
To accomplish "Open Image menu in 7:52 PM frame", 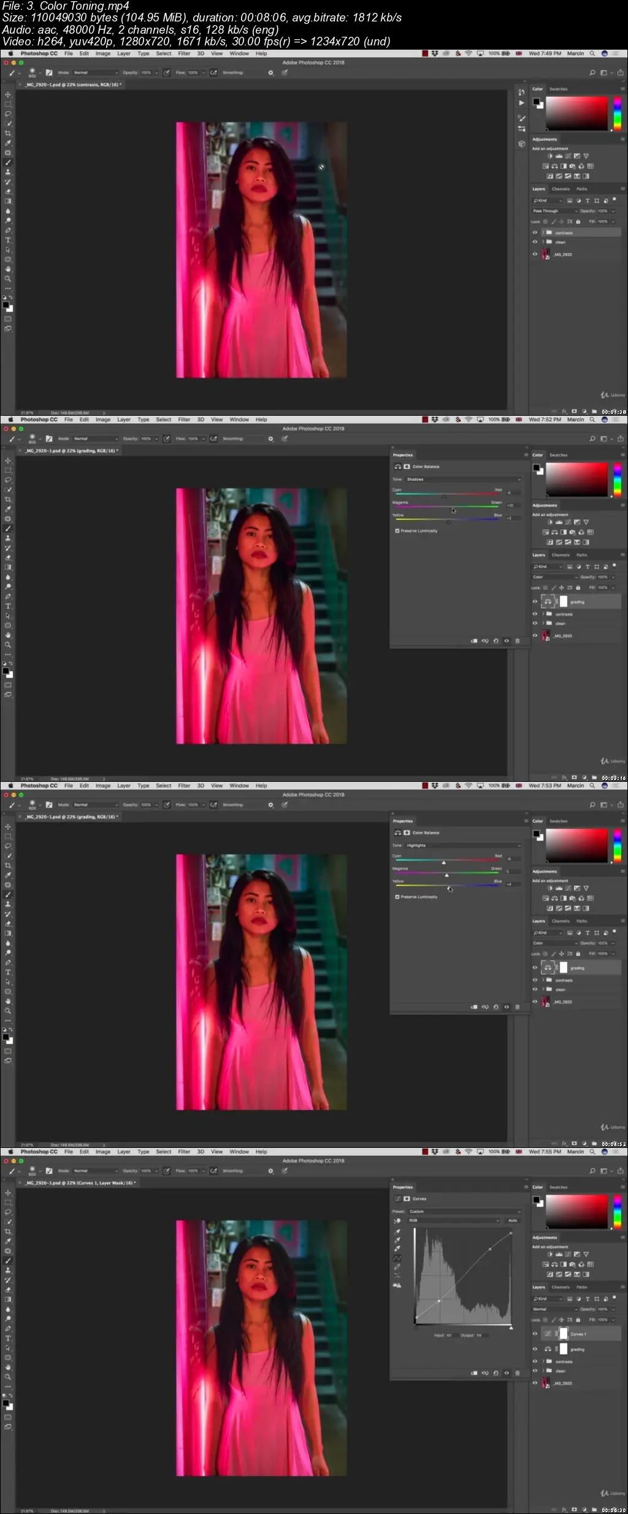I will [103, 419].
